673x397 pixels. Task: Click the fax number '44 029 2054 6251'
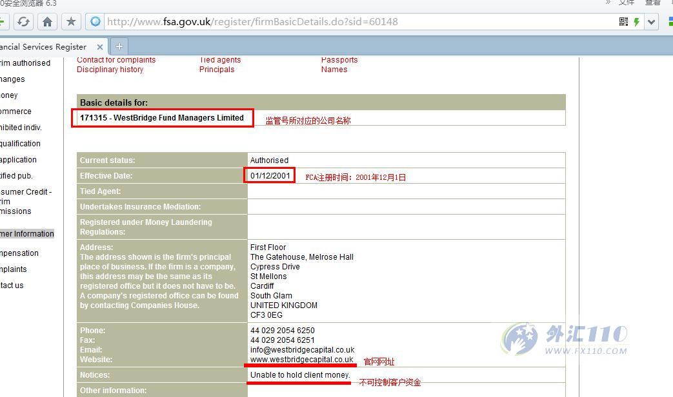pos(283,340)
